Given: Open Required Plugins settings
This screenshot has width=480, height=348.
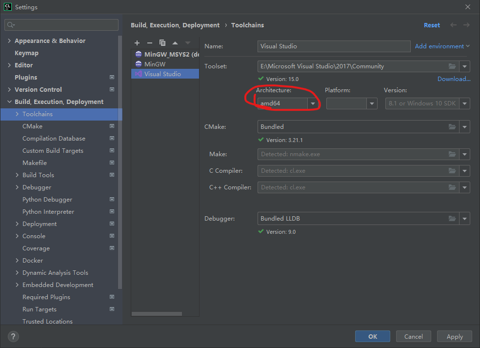Looking at the screenshot, I should click(46, 297).
